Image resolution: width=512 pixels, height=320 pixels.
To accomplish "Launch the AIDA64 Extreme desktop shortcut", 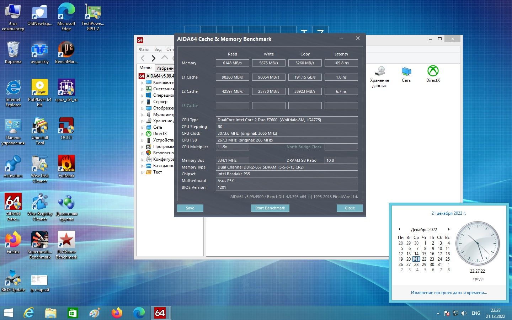I will 13,207.
